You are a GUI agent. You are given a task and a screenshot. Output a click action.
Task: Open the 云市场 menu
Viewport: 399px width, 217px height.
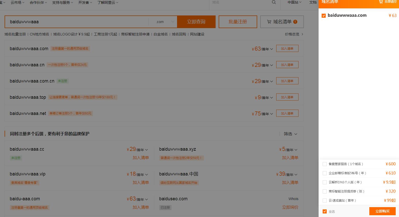click(x=18, y=3)
